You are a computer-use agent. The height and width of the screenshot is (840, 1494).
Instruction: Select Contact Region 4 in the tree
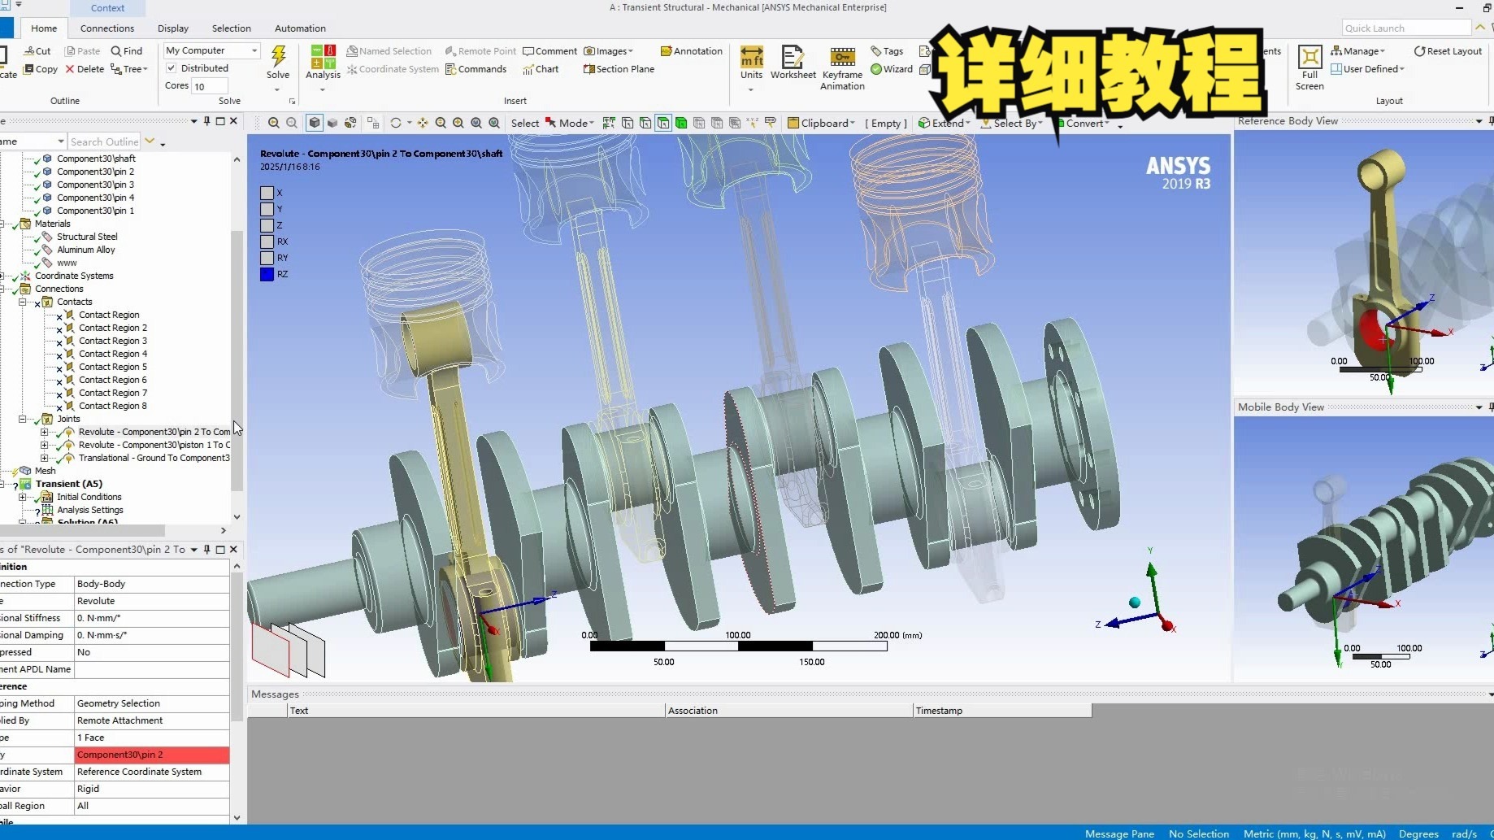click(113, 354)
